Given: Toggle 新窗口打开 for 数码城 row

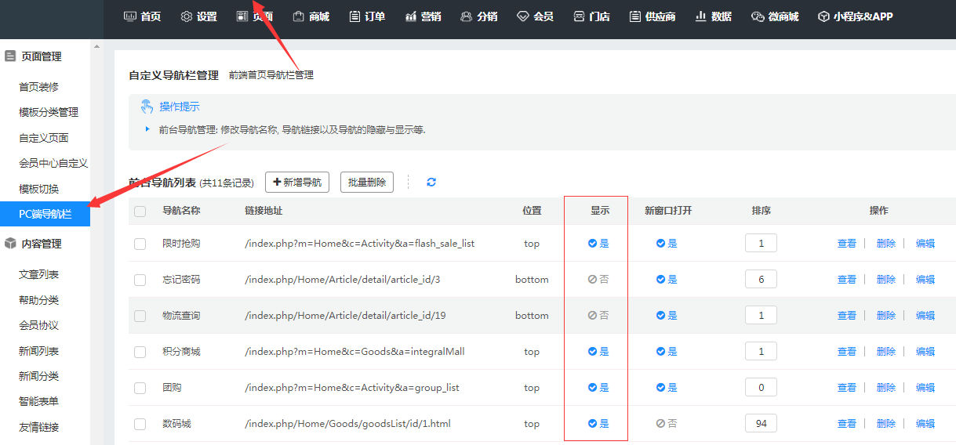Looking at the screenshot, I should [x=667, y=424].
